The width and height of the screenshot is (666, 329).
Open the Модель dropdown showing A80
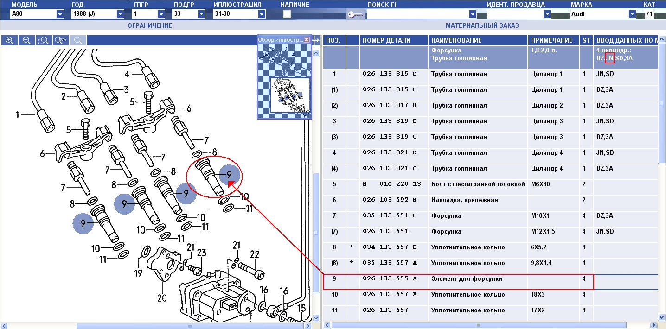click(x=60, y=14)
